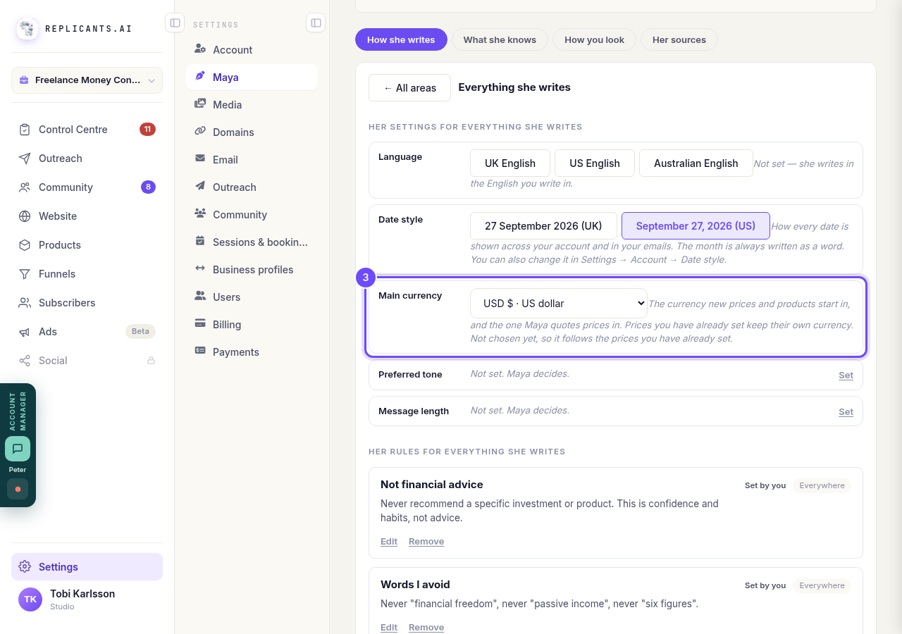Switch to How you look tab

coord(594,39)
